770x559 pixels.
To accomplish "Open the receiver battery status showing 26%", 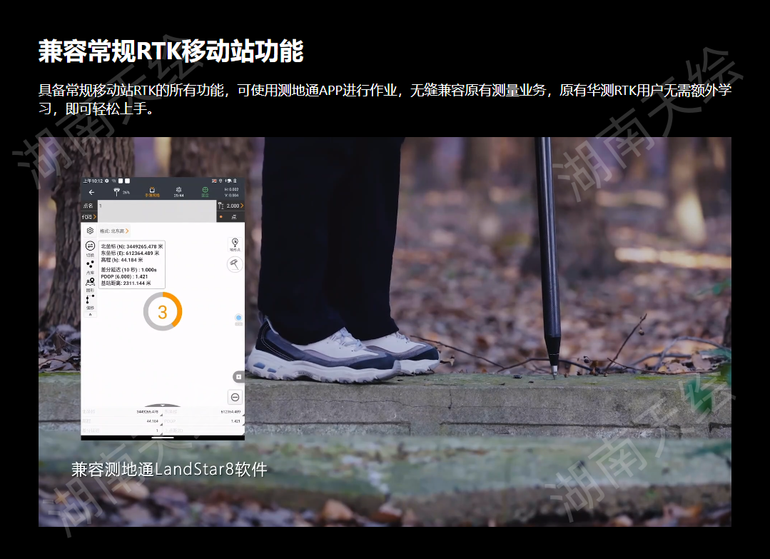I will [x=121, y=192].
